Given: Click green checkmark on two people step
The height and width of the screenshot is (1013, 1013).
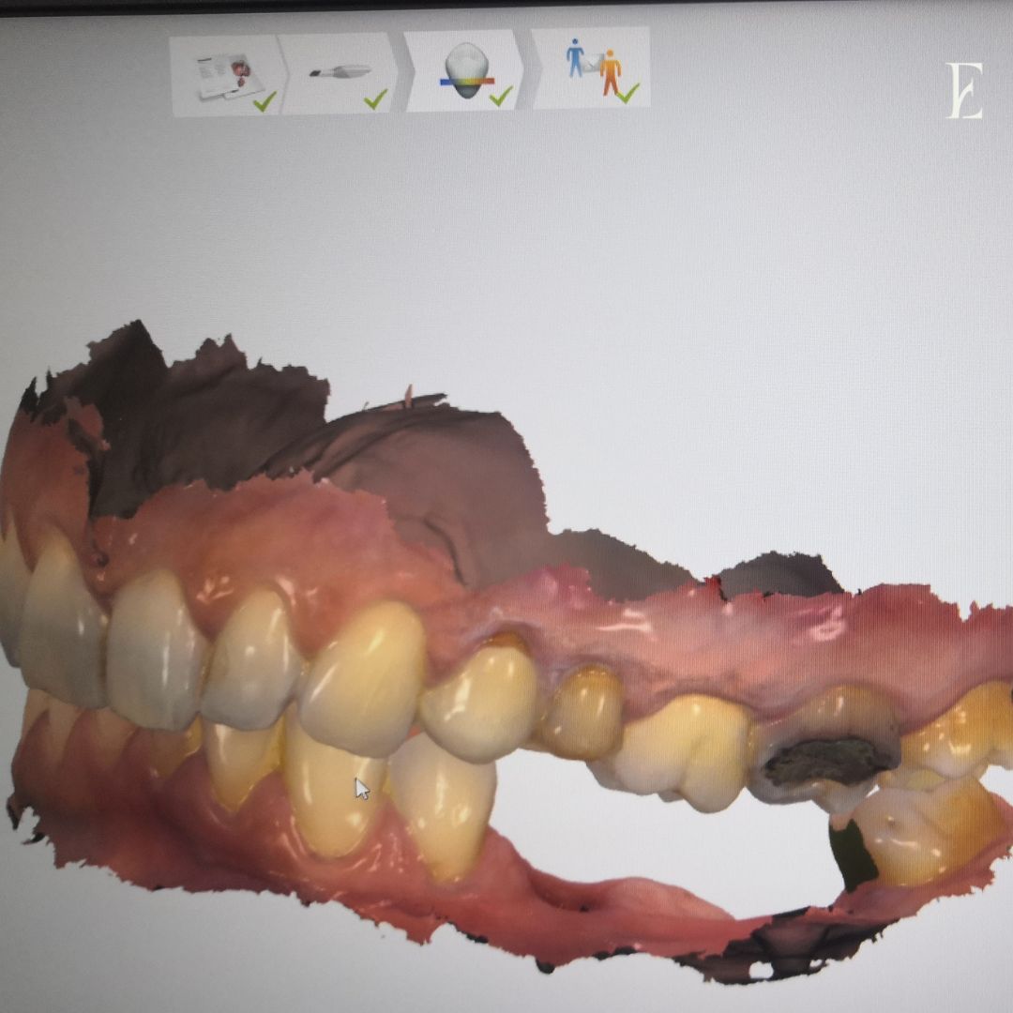Looking at the screenshot, I should (x=627, y=92).
